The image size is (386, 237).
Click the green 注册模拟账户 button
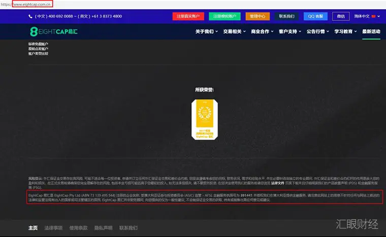[x=224, y=16]
